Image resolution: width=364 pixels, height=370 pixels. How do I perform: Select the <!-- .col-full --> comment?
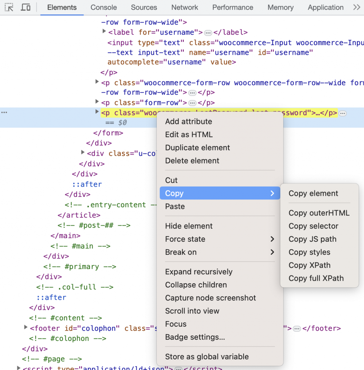(75, 287)
